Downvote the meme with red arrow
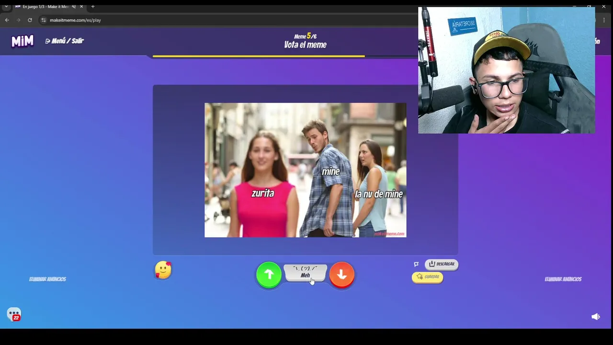 pos(341,275)
